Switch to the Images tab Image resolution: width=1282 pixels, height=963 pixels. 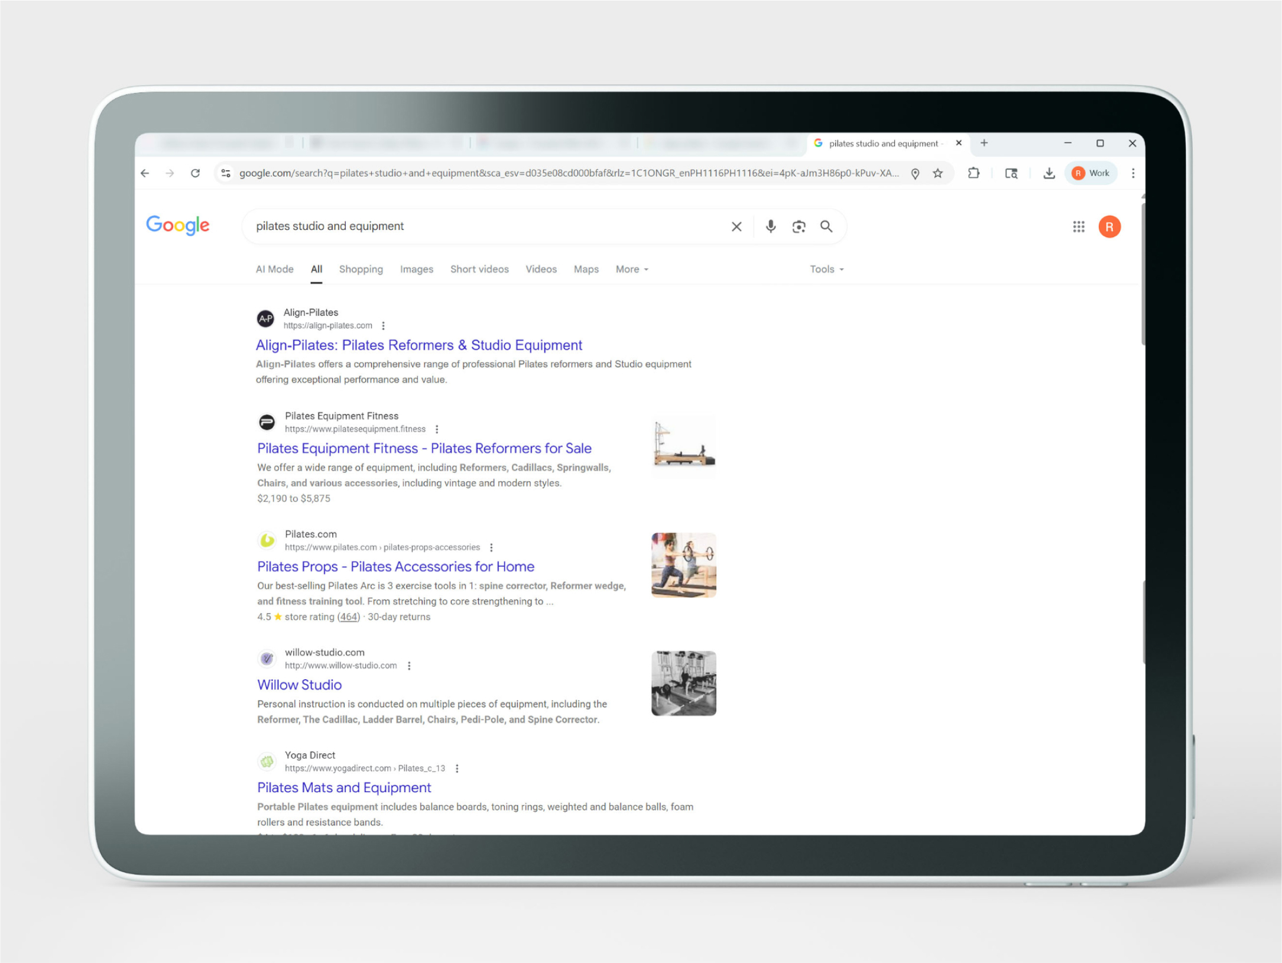(416, 269)
